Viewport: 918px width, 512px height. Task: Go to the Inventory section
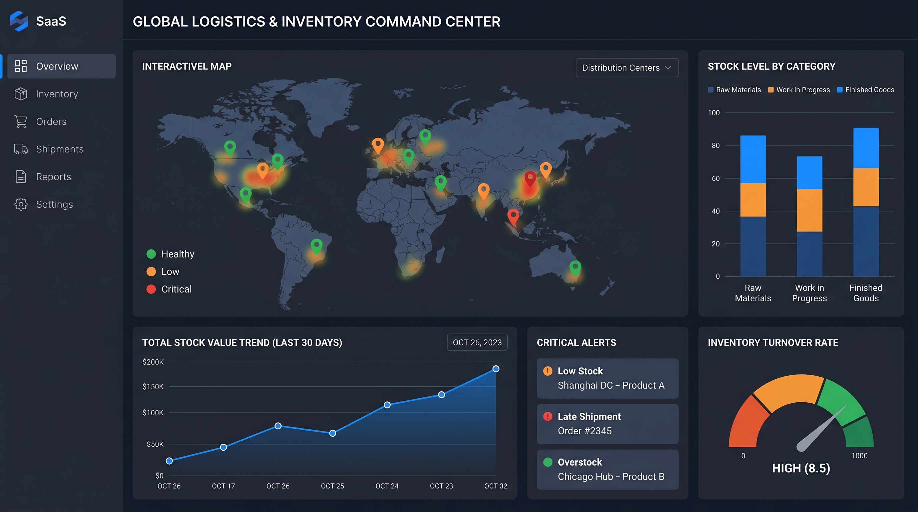click(x=61, y=94)
